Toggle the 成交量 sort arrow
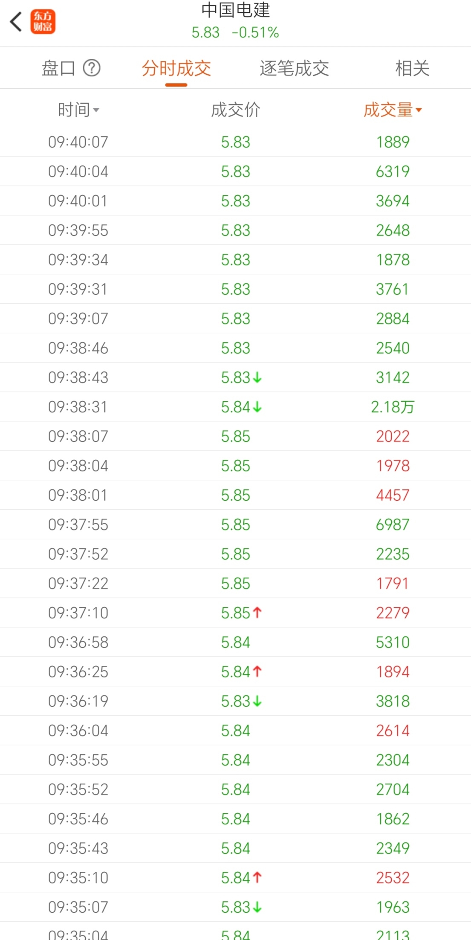The width and height of the screenshot is (471, 940). click(419, 110)
